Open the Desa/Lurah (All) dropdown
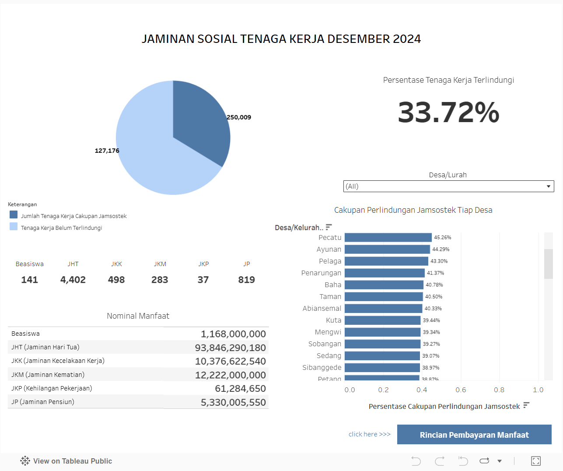563x471 pixels. click(x=448, y=186)
